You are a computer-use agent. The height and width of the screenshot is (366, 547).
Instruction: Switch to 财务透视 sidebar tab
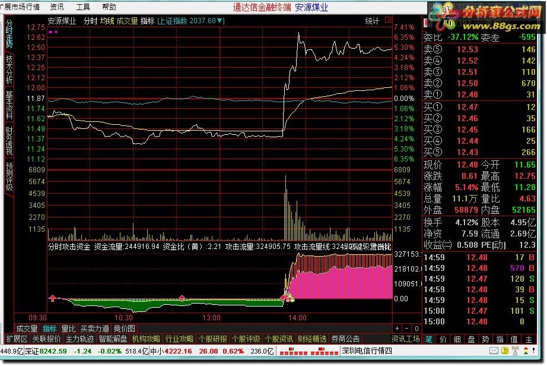coord(9,140)
